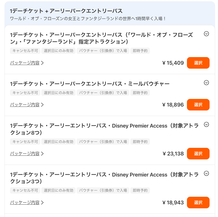218x217 pixels.
Task: View パッケージ内容 for the 3 attractions package
Action: 27,203
